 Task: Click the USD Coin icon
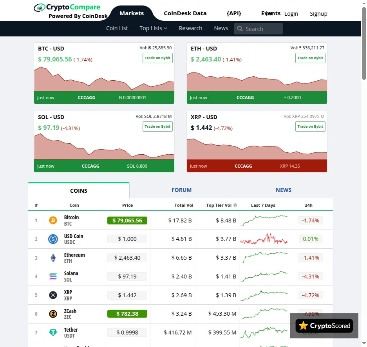pyautogui.click(x=53, y=239)
